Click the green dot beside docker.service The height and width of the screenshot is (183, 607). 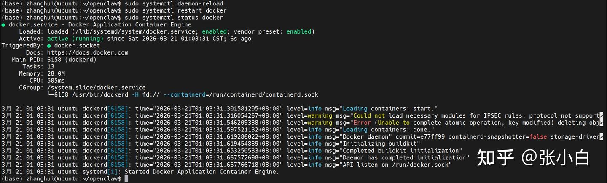coord(3,25)
